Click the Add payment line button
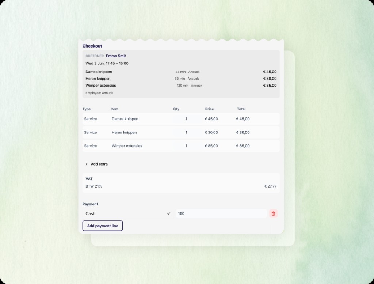This screenshot has width=374, height=284. pyautogui.click(x=103, y=226)
